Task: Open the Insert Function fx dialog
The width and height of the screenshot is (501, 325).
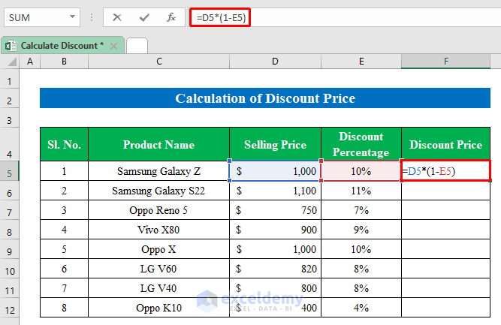Action: coord(171,17)
